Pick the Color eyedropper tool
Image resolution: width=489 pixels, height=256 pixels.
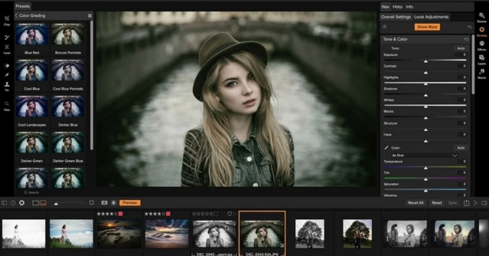click(x=386, y=148)
